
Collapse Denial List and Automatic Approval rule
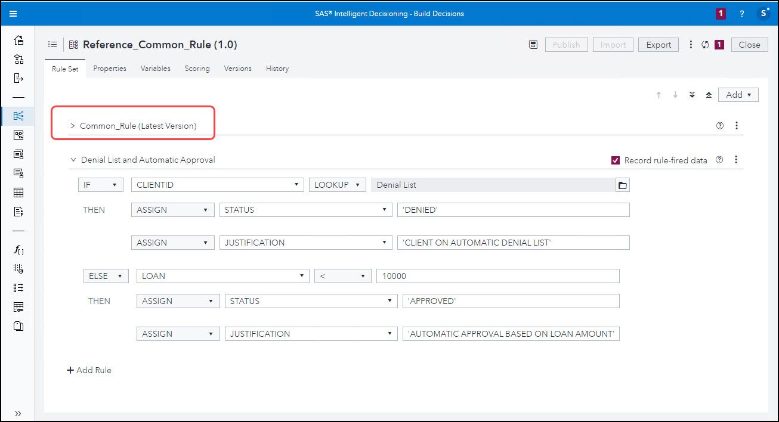[x=73, y=160]
